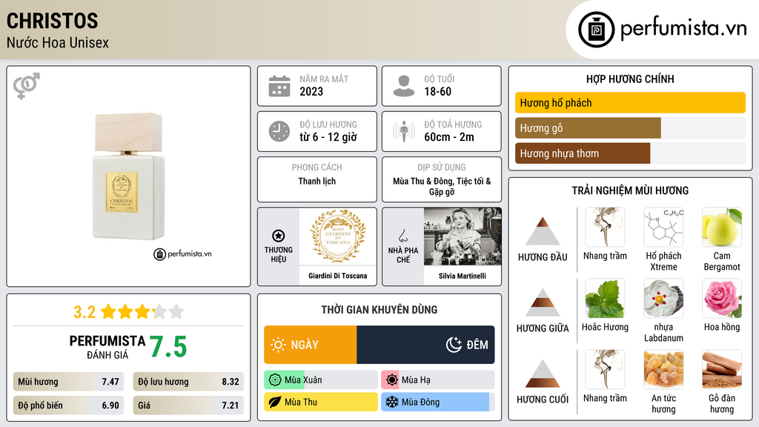Click the Đêm dark nighttime segment
Viewport: 759px width, 427px height.
425,345
